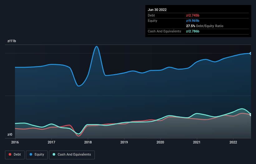
Task: Toggle the Debt series legend button
Action: (x=15, y=155)
